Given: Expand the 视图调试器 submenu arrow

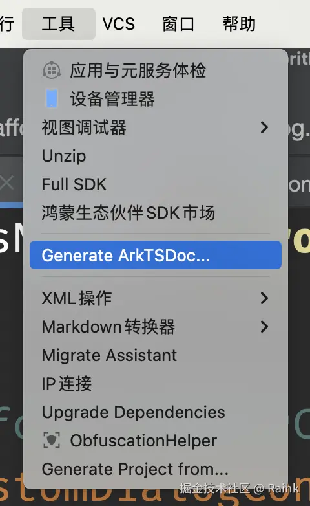Looking at the screenshot, I should [x=264, y=127].
